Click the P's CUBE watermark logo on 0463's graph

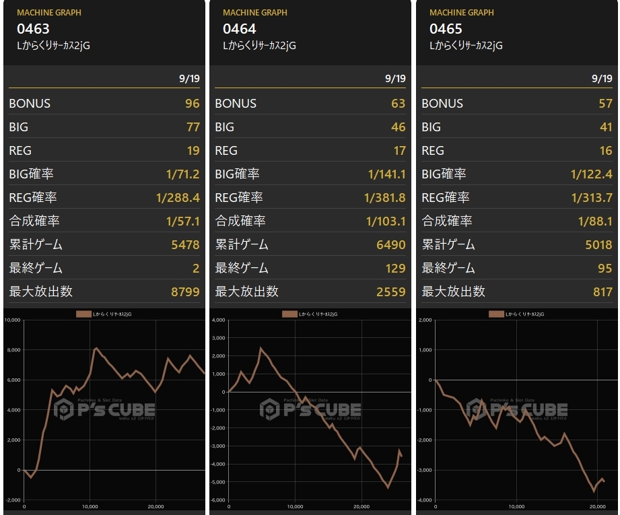tap(104, 409)
